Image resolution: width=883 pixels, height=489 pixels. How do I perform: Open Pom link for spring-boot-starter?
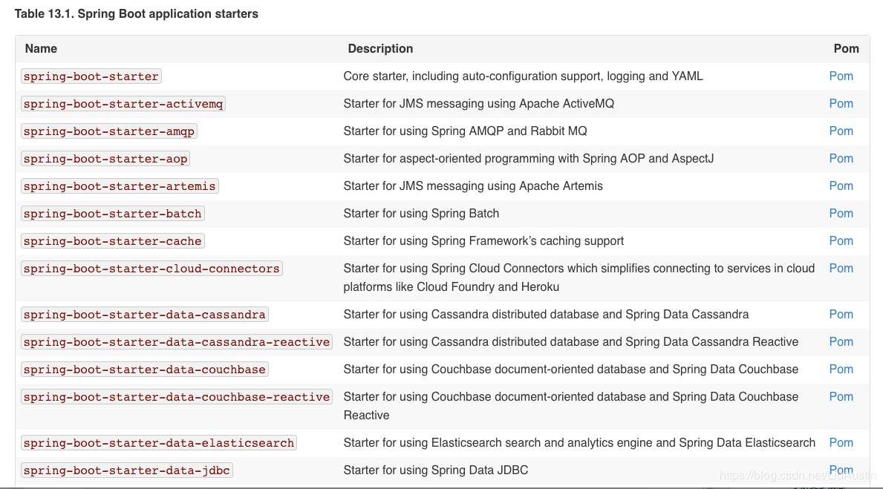841,76
